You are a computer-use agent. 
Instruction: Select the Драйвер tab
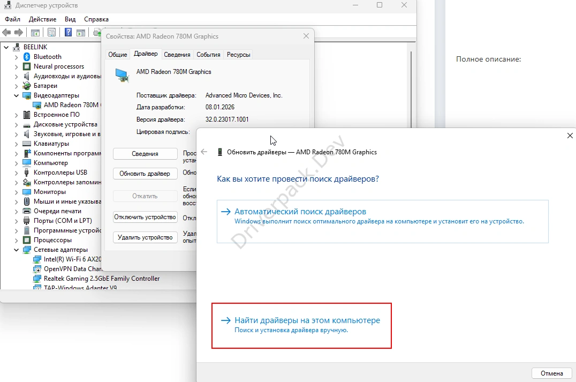(x=146, y=54)
